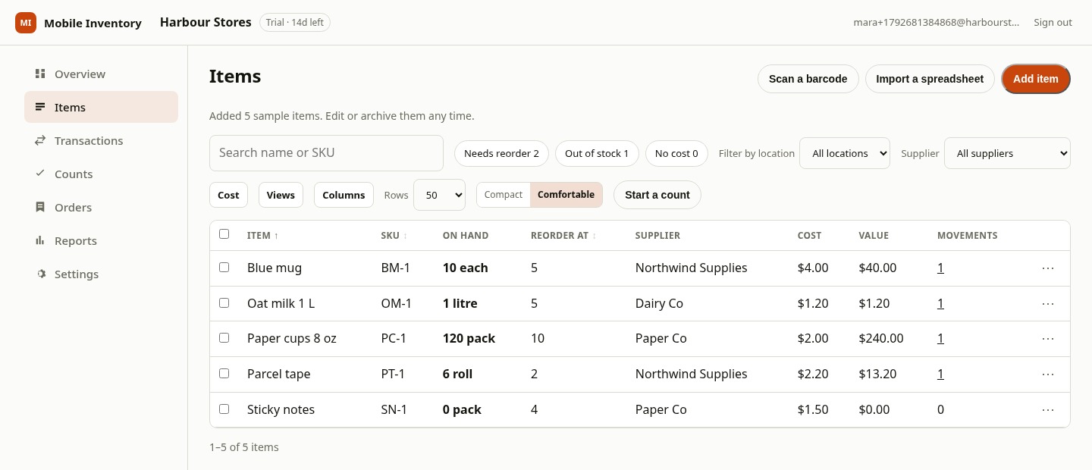The width and height of the screenshot is (1092, 470).
Task: Click the on-hand value 0 pack
Action: (x=462, y=410)
